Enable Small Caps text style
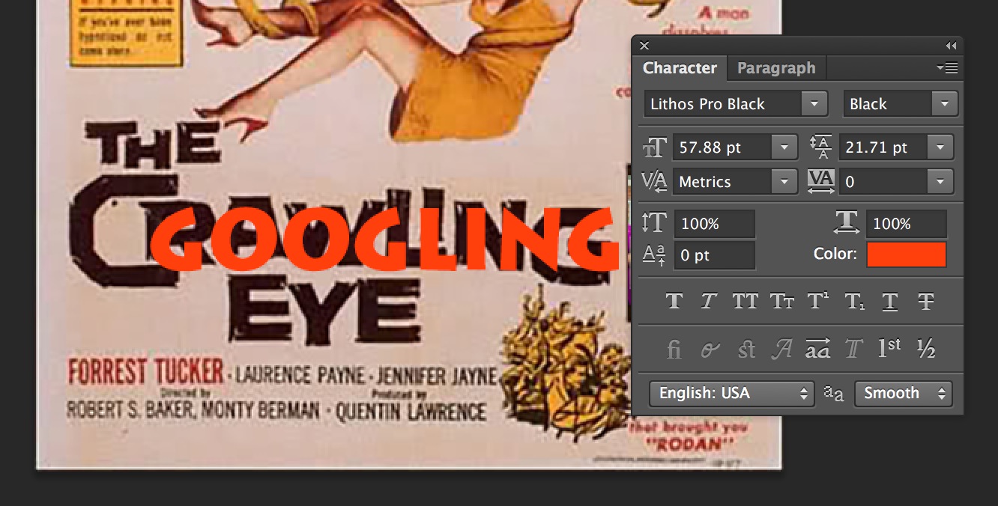This screenshot has width=998, height=506. pos(781,301)
